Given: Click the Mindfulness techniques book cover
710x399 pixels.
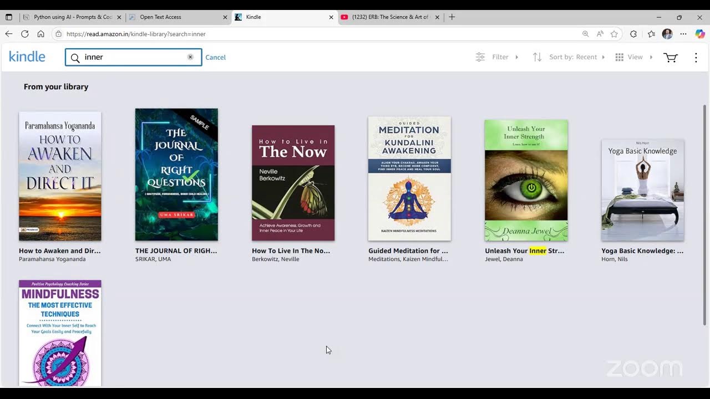Looking at the screenshot, I should [x=60, y=332].
